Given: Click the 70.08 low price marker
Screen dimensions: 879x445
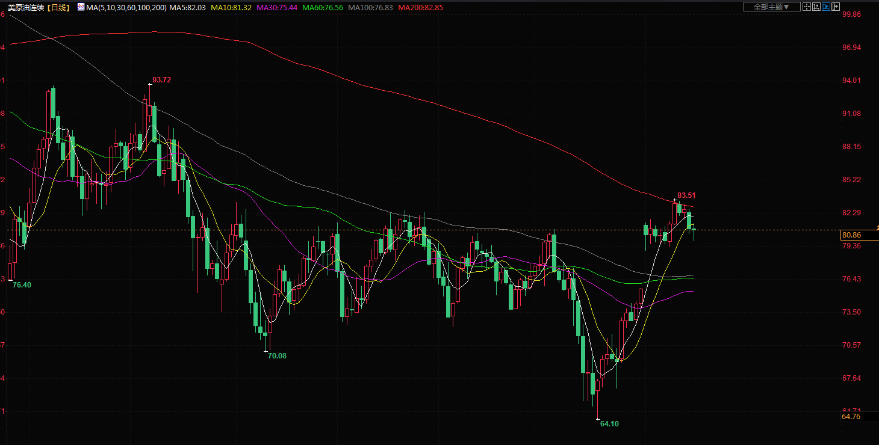Looking at the screenshot, I should coord(277,356).
